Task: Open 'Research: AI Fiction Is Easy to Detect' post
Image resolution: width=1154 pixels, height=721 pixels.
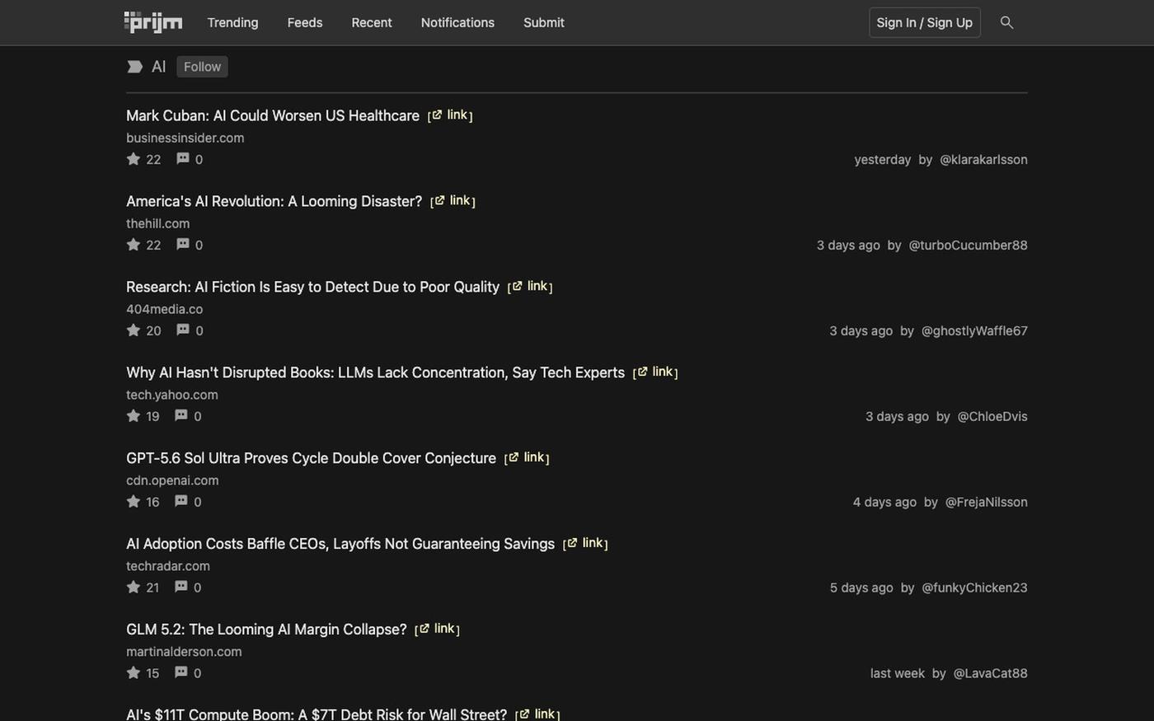Action: click(x=312, y=287)
